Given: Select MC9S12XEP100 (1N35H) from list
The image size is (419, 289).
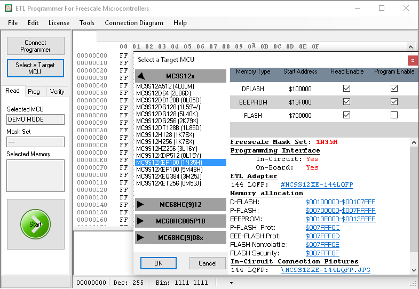Looking at the screenshot, I should tap(180, 163).
